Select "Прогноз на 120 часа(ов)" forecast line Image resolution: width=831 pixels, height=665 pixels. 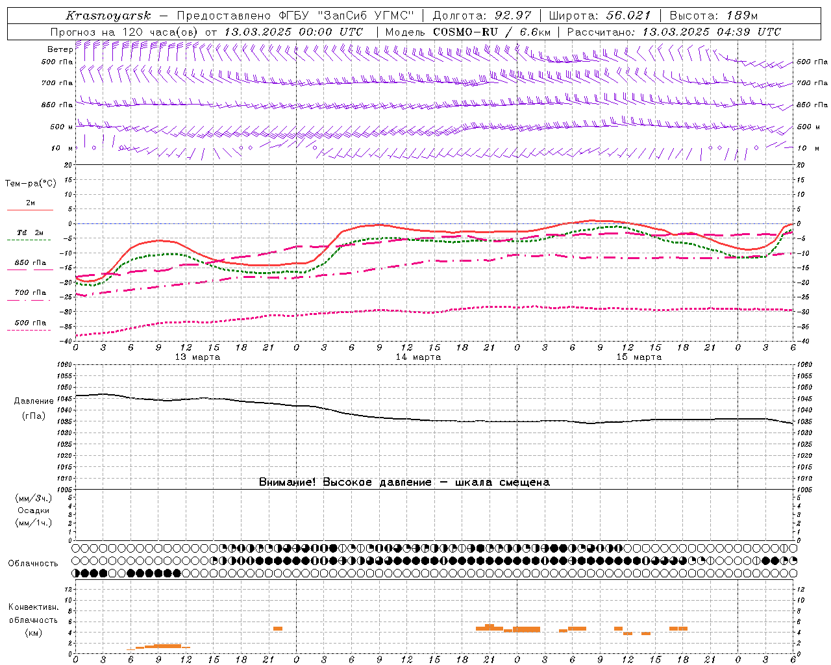click(x=126, y=32)
